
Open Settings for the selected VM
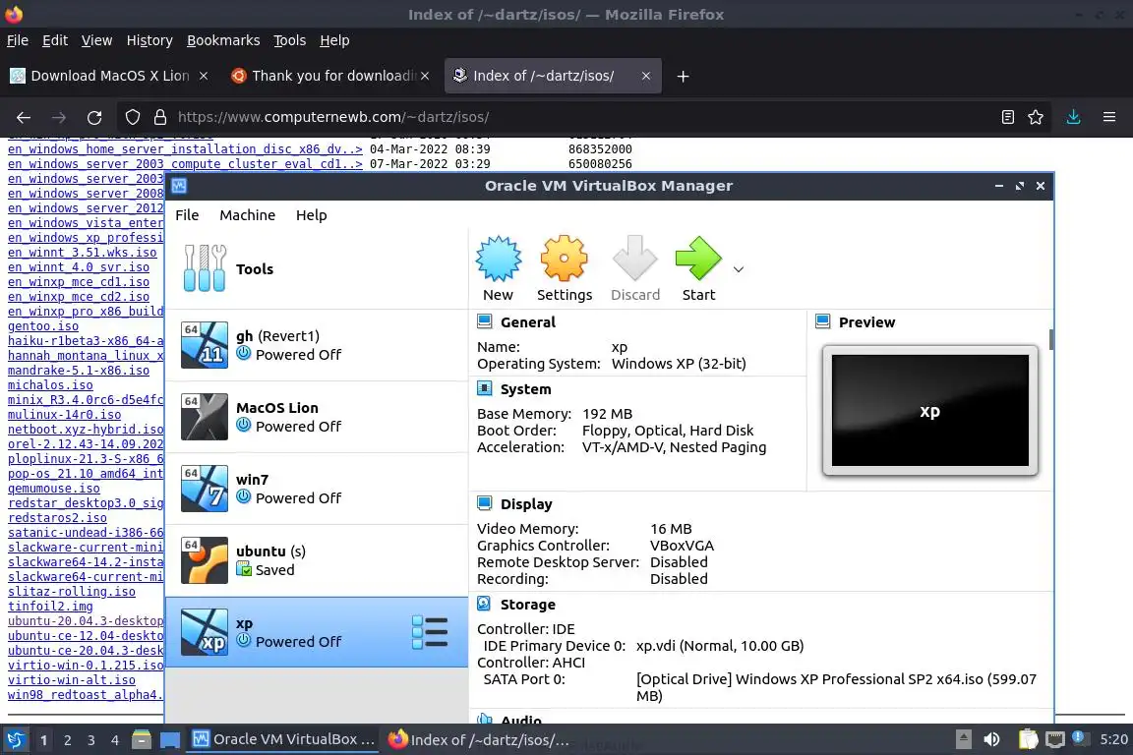coord(565,268)
